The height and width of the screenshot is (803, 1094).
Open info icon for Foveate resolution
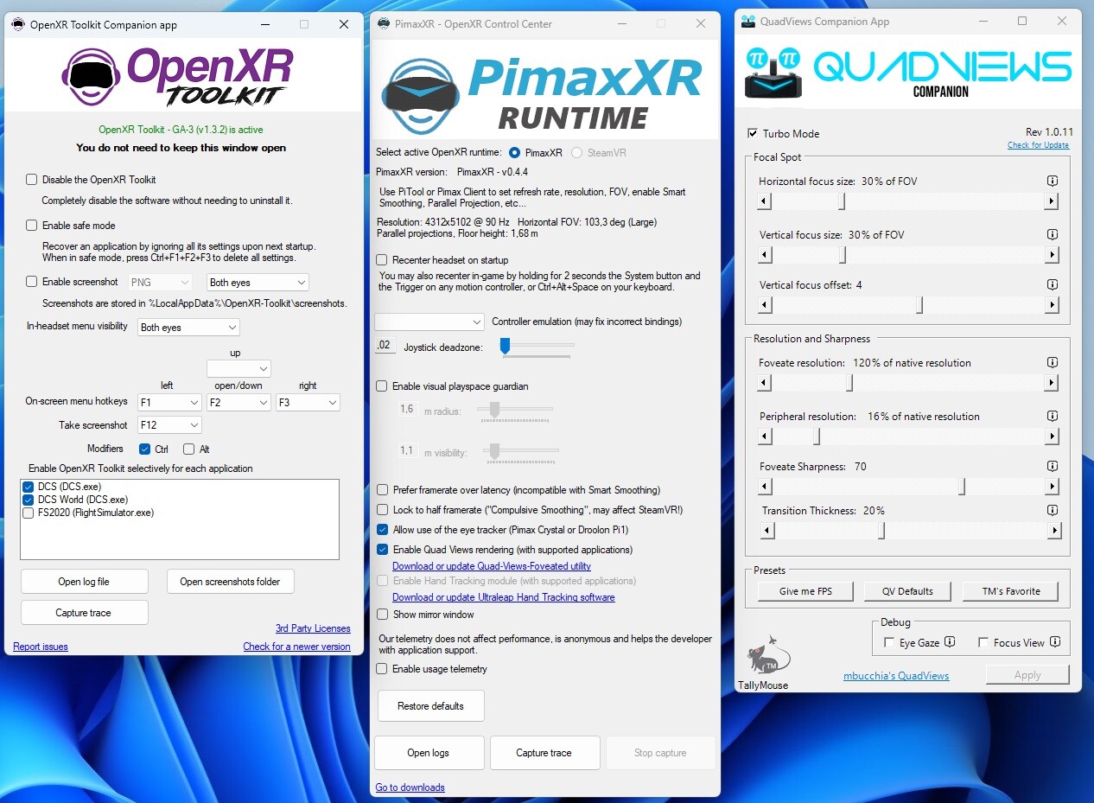pyautogui.click(x=1052, y=363)
